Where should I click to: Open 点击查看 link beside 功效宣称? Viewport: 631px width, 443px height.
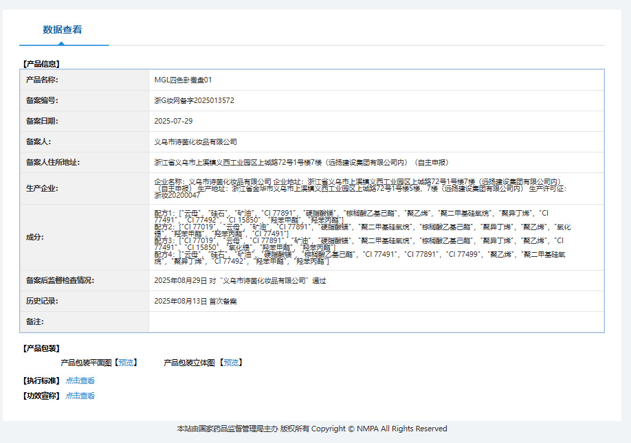point(80,396)
